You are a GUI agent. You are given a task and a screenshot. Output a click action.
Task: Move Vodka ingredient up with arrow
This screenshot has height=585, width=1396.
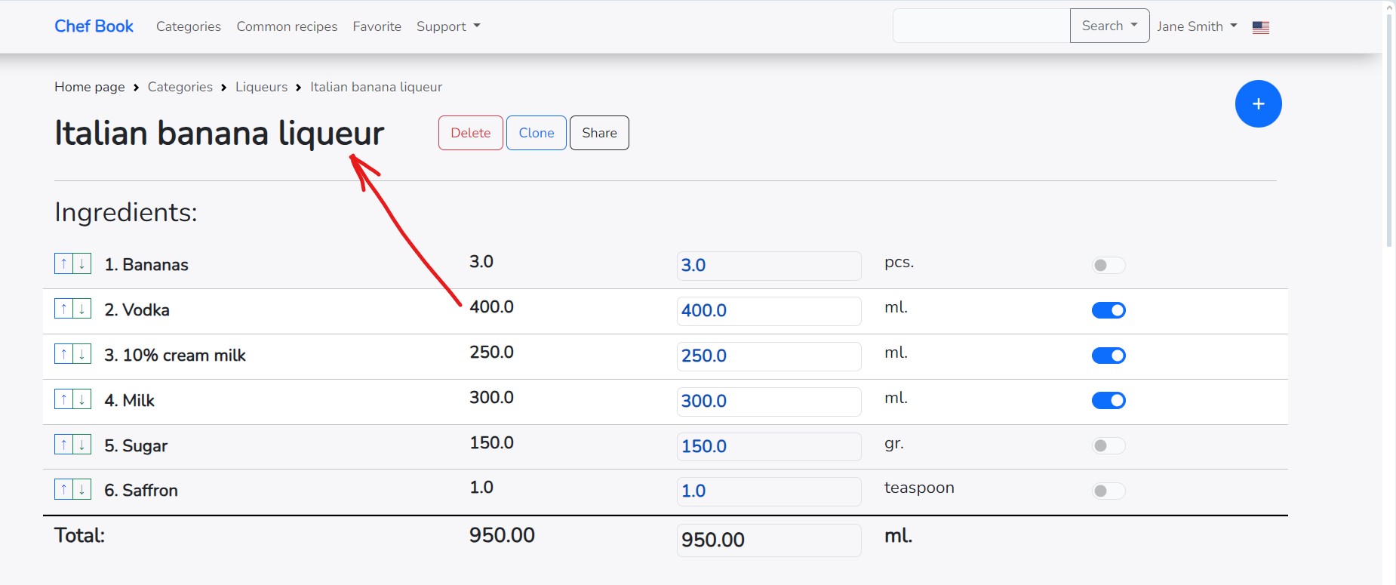pyautogui.click(x=64, y=309)
